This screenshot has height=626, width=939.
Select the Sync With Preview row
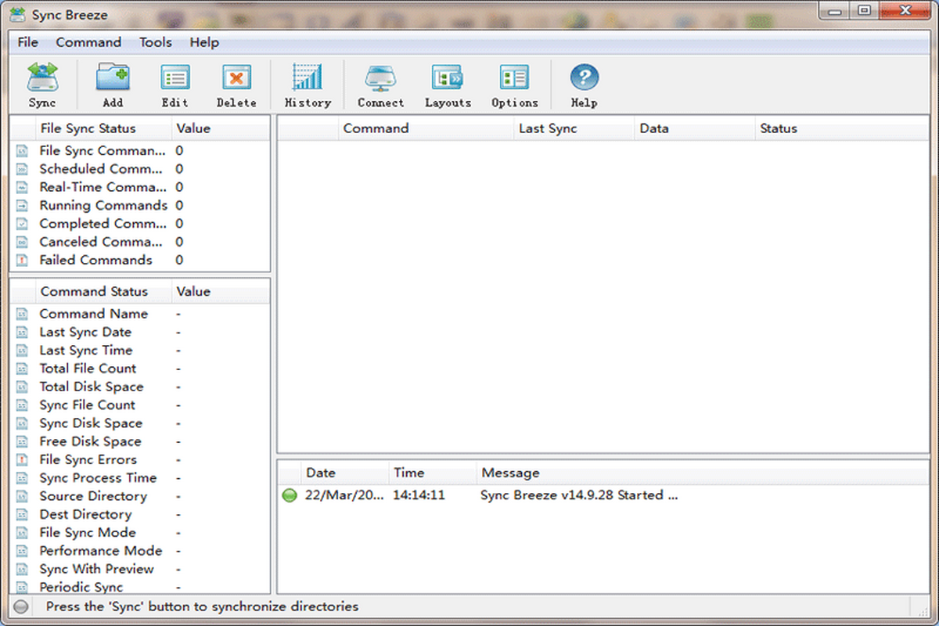[141, 569]
